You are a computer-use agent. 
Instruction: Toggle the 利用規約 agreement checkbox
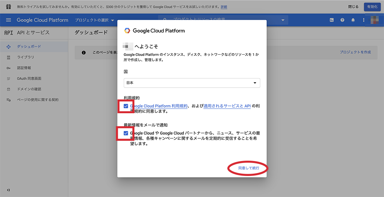point(126,106)
